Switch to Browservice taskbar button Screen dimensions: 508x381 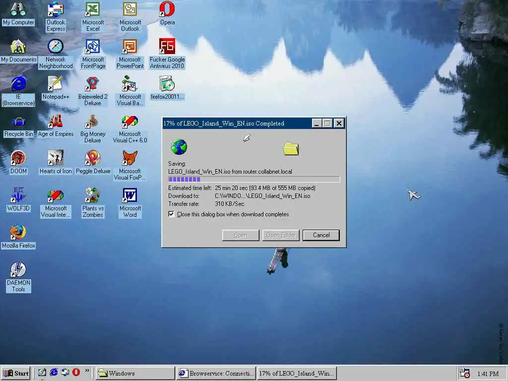[x=216, y=373]
